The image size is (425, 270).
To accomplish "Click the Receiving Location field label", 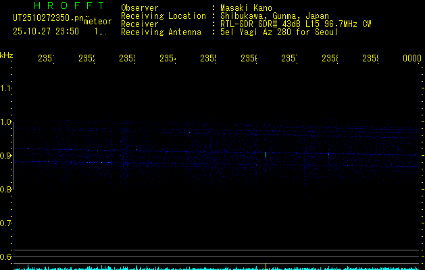I will click(164, 16).
